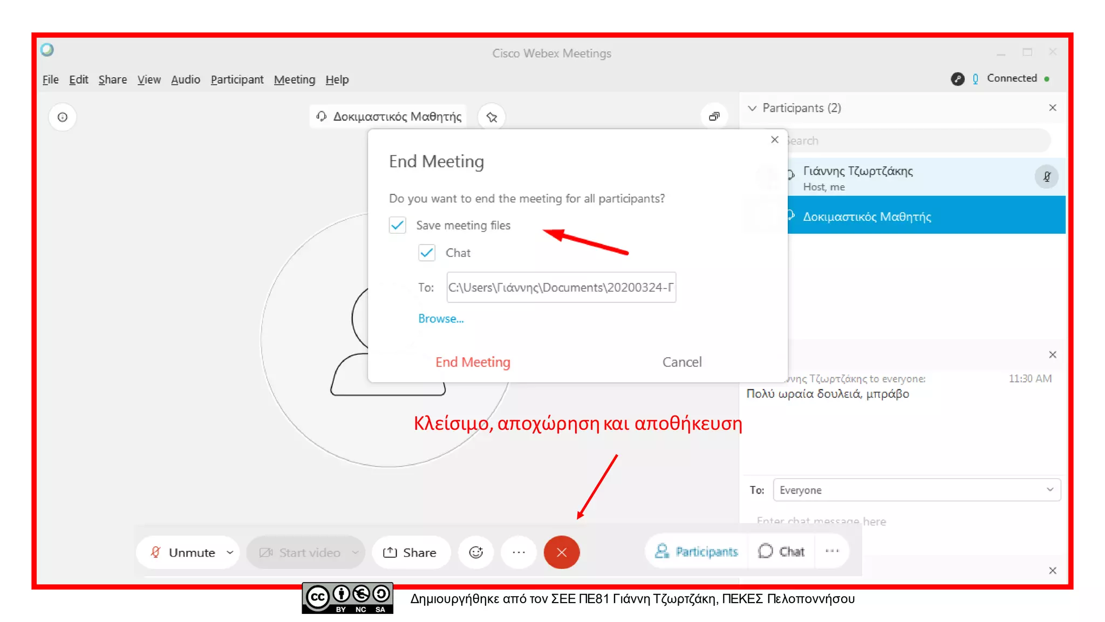Viewport: 1105px width, 622px height.
Task: Collapse the Participants (2) section chevron
Action: [x=752, y=108]
